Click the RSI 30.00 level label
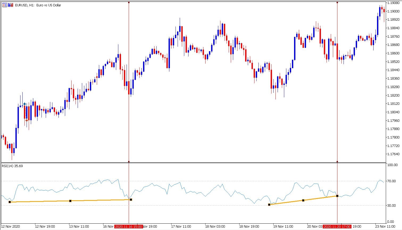Viewport: 402px width, 230px height. 392,205
